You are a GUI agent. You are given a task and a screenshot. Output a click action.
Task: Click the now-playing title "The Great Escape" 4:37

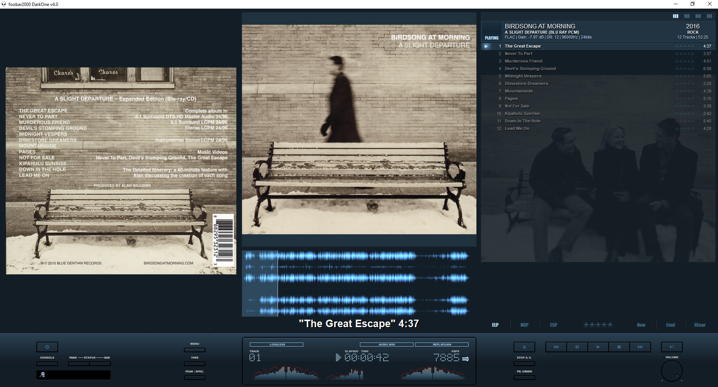coord(359,323)
